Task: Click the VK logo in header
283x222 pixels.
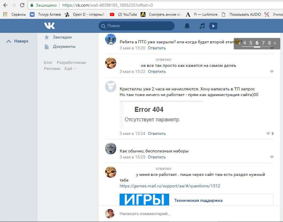Action: pyautogui.click(x=50, y=26)
